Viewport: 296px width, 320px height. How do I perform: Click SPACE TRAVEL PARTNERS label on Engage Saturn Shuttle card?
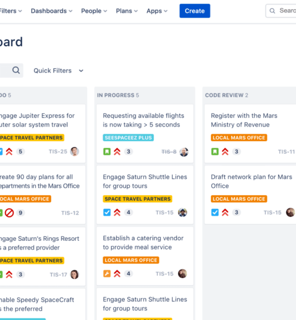pyautogui.click(x=138, y=199)
